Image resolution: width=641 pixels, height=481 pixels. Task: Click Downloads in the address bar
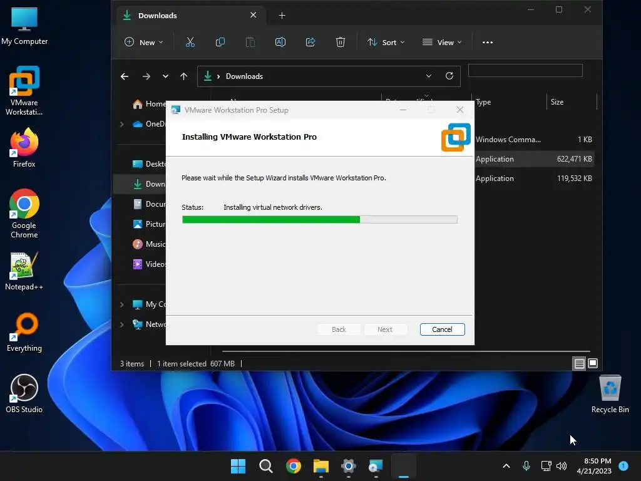point(245,76)
